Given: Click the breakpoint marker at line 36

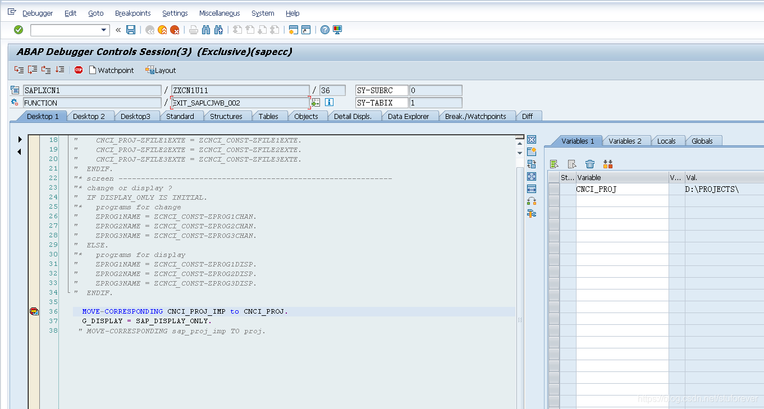Looking at the screenshot, I should [34, 311].
